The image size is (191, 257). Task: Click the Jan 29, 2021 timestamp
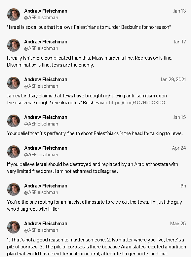[173, 79]
